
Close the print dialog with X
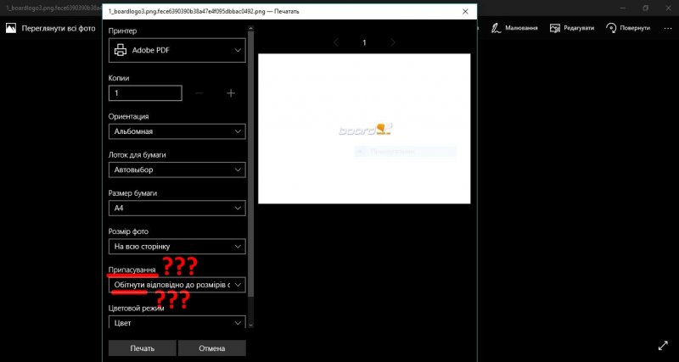coord(464,12)
